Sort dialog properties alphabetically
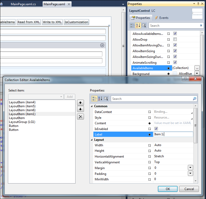 pyautogui.click(x=100, y=99)
